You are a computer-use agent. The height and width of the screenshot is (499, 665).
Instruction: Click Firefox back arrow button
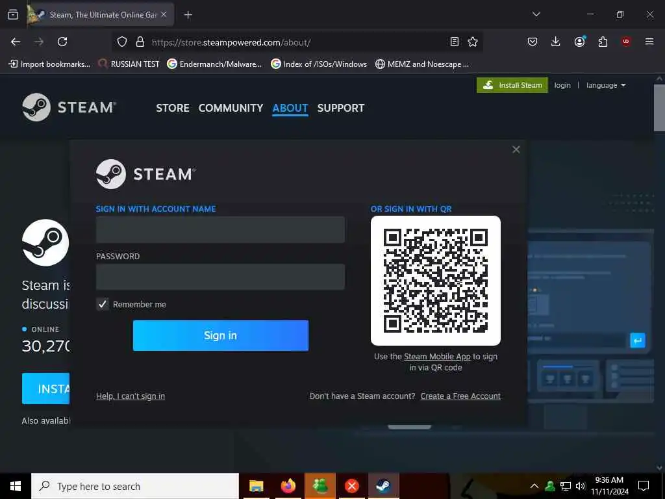(16, 42)
